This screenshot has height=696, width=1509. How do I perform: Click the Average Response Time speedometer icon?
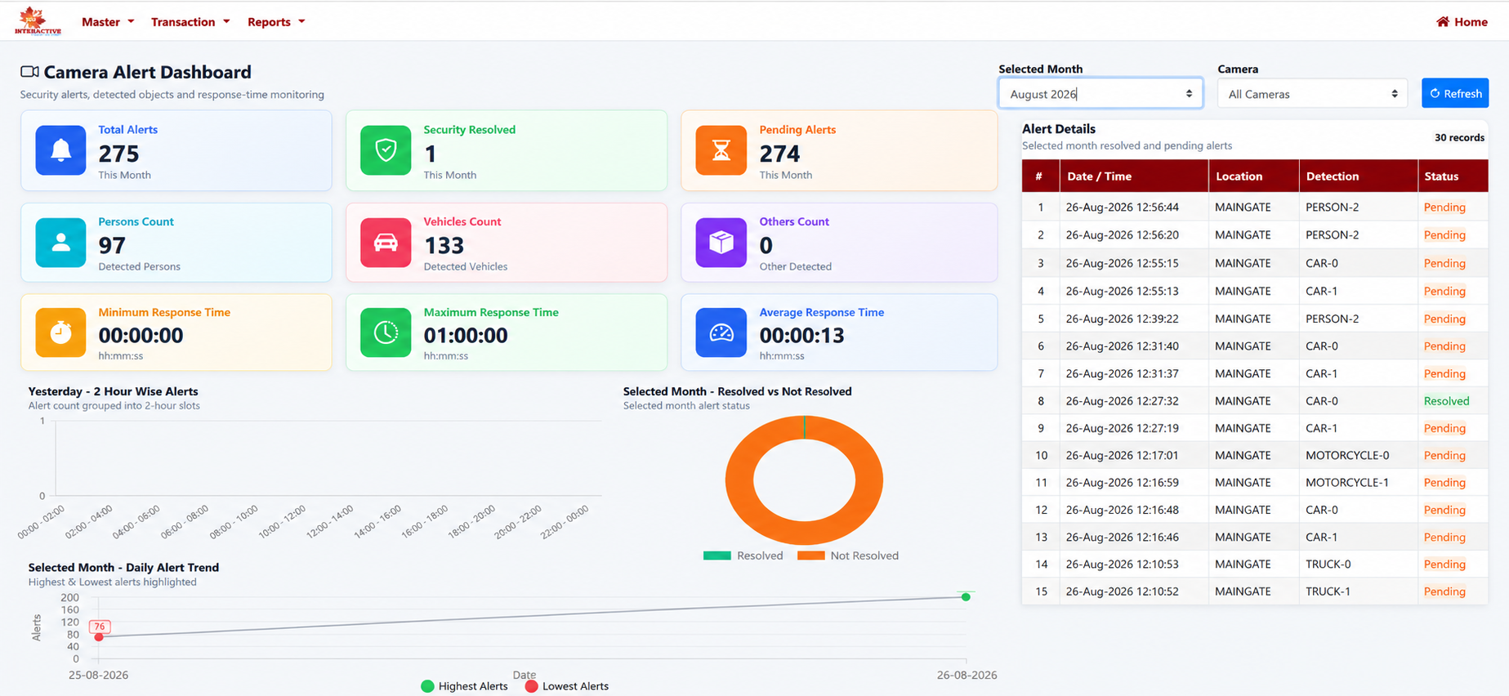pyautogui.click(x=721, y=332)
